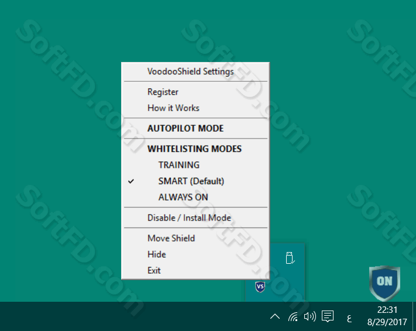Click the ON desktop shield widget
Viewport: 416px width, 331px height.
pyautogui.click(x=384, y=282)
